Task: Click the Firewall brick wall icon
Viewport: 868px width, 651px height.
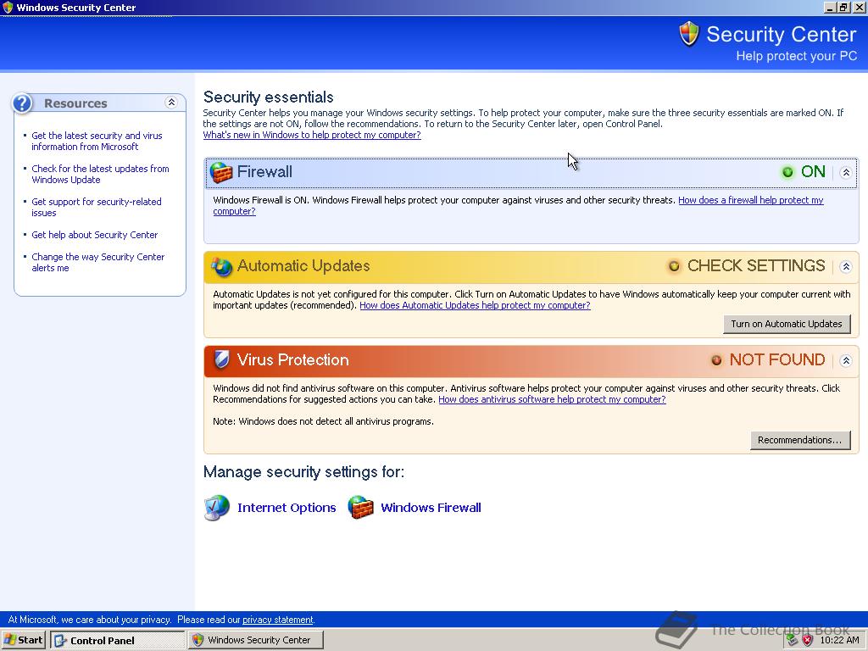Action: pos(221,173)
